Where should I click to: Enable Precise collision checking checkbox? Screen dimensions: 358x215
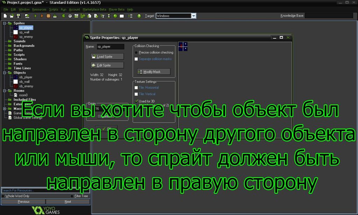136,53
